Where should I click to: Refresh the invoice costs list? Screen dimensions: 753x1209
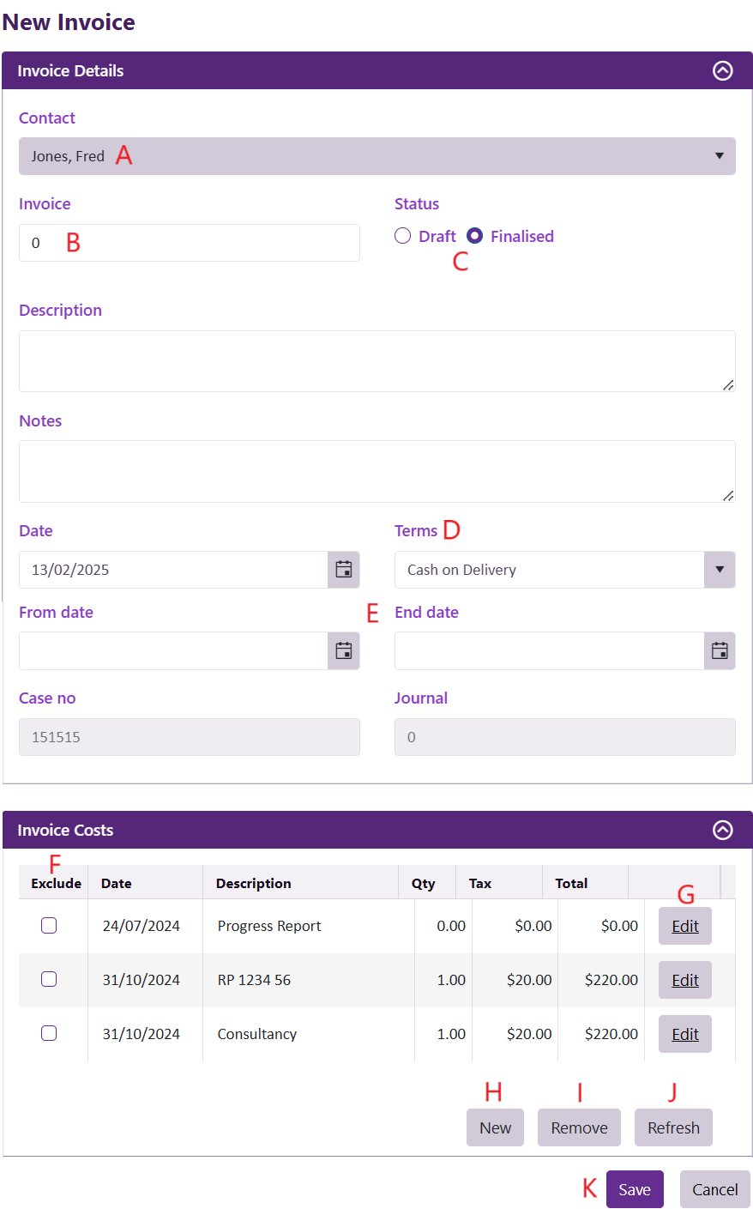tap(673, 1127)
